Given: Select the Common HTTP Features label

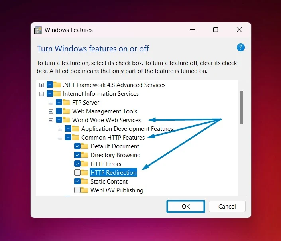Looking at the screenshot, I should coord(113,138).
